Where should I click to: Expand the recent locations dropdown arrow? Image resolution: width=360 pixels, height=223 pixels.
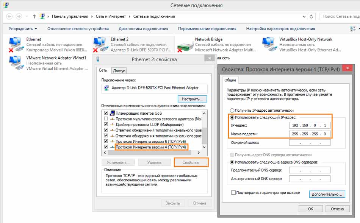pos(27,17)
